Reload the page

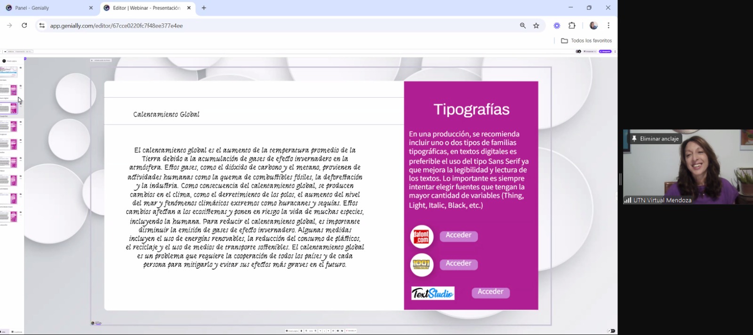(x=24, y=25)
